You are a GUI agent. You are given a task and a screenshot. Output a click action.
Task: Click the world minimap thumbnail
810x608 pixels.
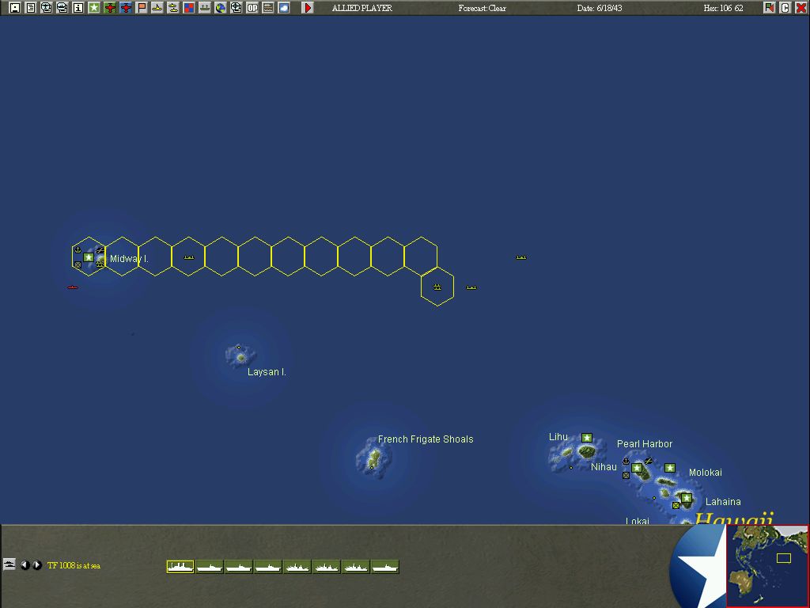tap(767, 565)
